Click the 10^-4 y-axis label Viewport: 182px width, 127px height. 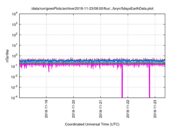click(x=14, y=98)
